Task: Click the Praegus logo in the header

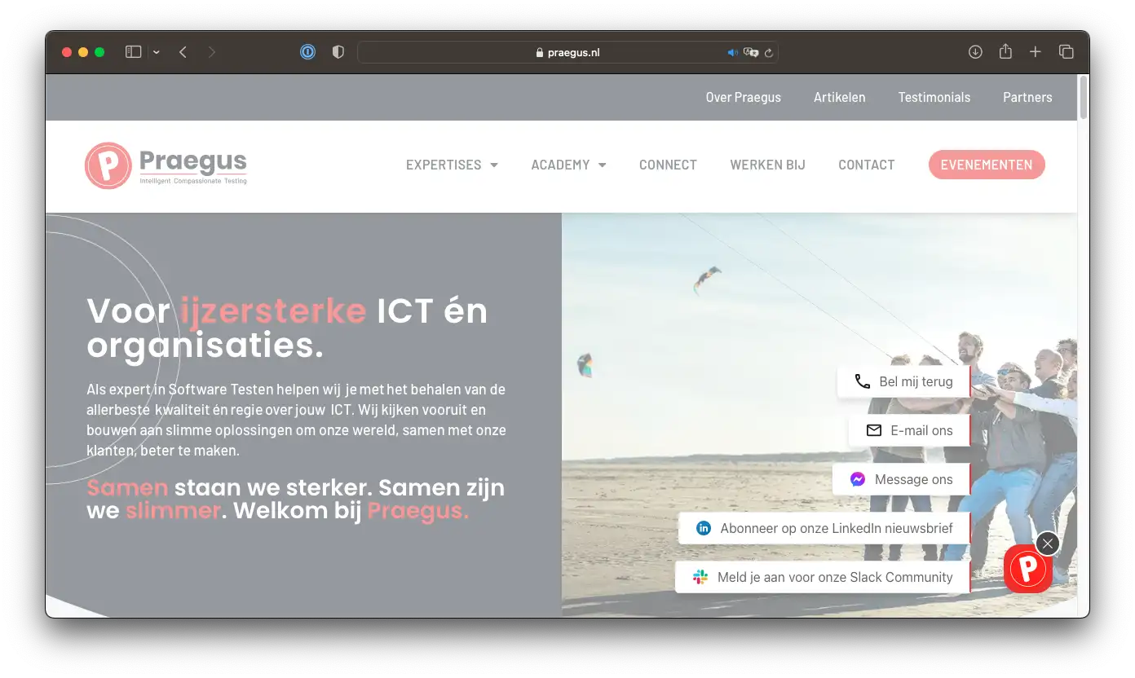Action: 166,165
